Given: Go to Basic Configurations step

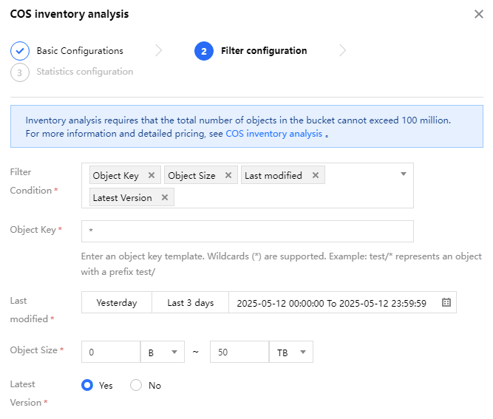Looking at the screenshot, I should [x=80, y=51].
